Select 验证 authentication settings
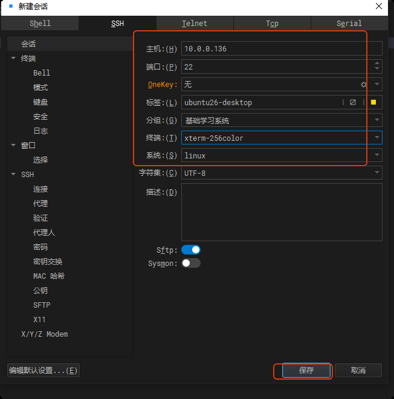The image size is (394, 399). coord(40,218)
